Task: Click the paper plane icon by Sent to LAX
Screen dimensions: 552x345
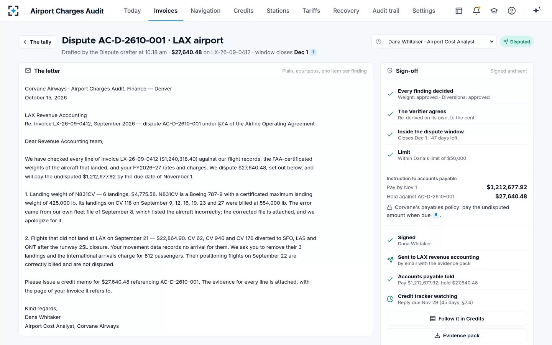Action: (390, 260)
